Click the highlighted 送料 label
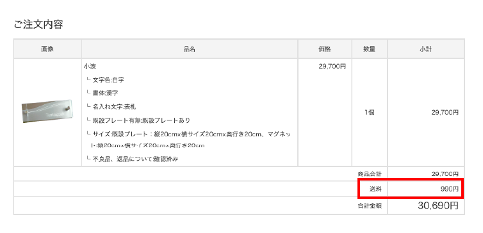 click(375, 189)
